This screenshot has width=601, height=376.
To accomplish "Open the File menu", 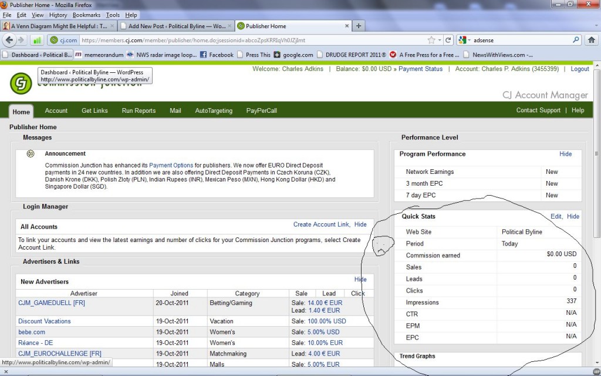I will [x=7, y=15].
